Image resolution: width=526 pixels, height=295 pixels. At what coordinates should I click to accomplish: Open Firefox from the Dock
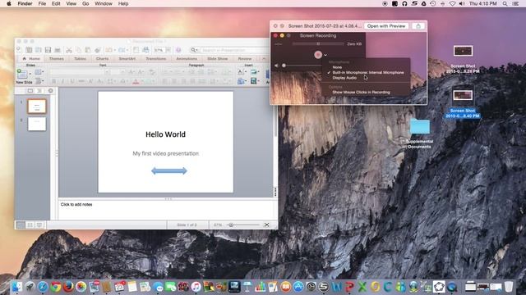tap(68, 286)
